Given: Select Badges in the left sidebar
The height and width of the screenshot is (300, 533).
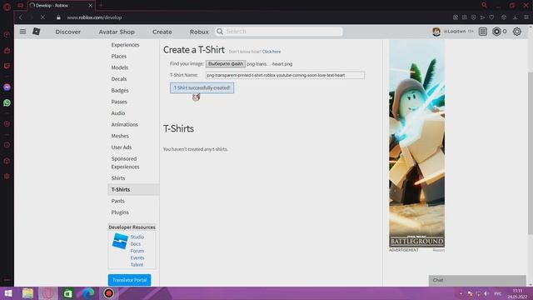Looking at the screenshot, I should pos(120,91).
